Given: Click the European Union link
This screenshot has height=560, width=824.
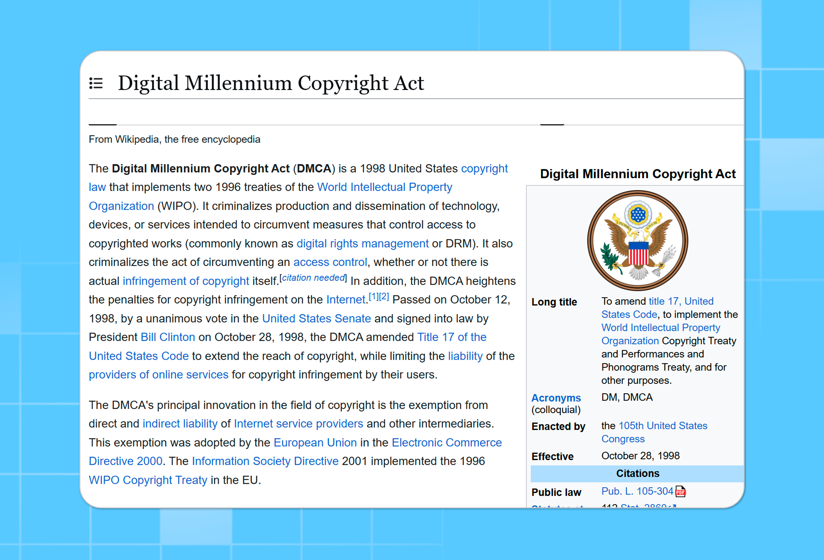Looking at the screenshot, I should click(x=315, y=443).
